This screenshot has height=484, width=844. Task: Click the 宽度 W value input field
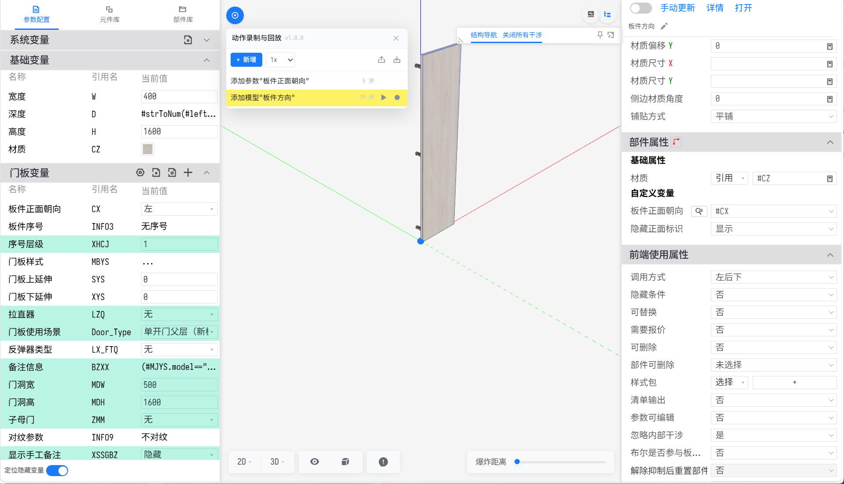coord(179,97)
